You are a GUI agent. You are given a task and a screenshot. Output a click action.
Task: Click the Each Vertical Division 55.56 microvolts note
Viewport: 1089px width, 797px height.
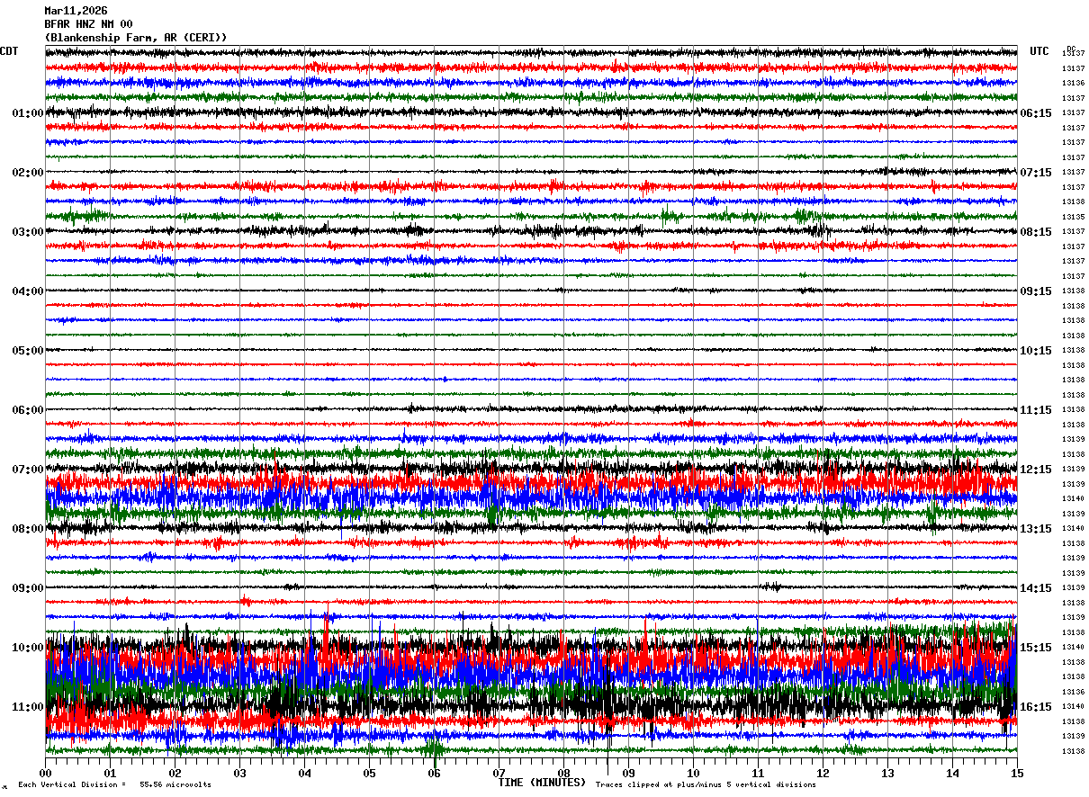tap(115, 785)
